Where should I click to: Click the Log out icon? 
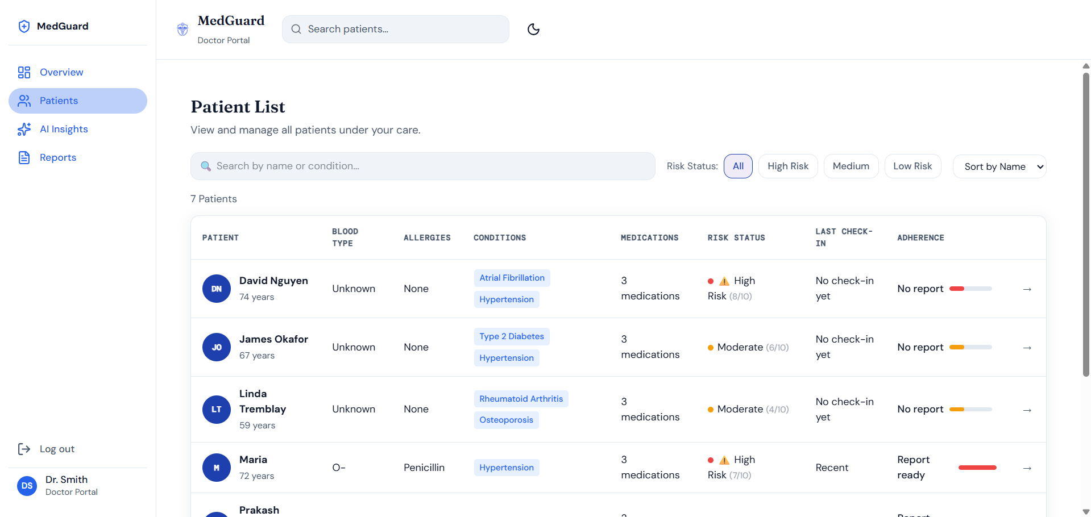pyautogui.click(x=24, y=449)
